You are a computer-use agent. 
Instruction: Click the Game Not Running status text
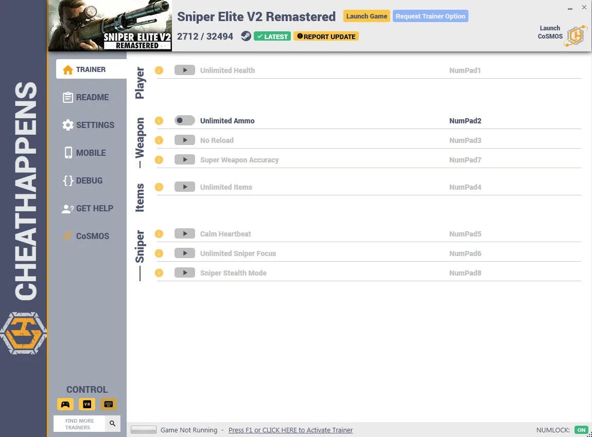(189, 430)
